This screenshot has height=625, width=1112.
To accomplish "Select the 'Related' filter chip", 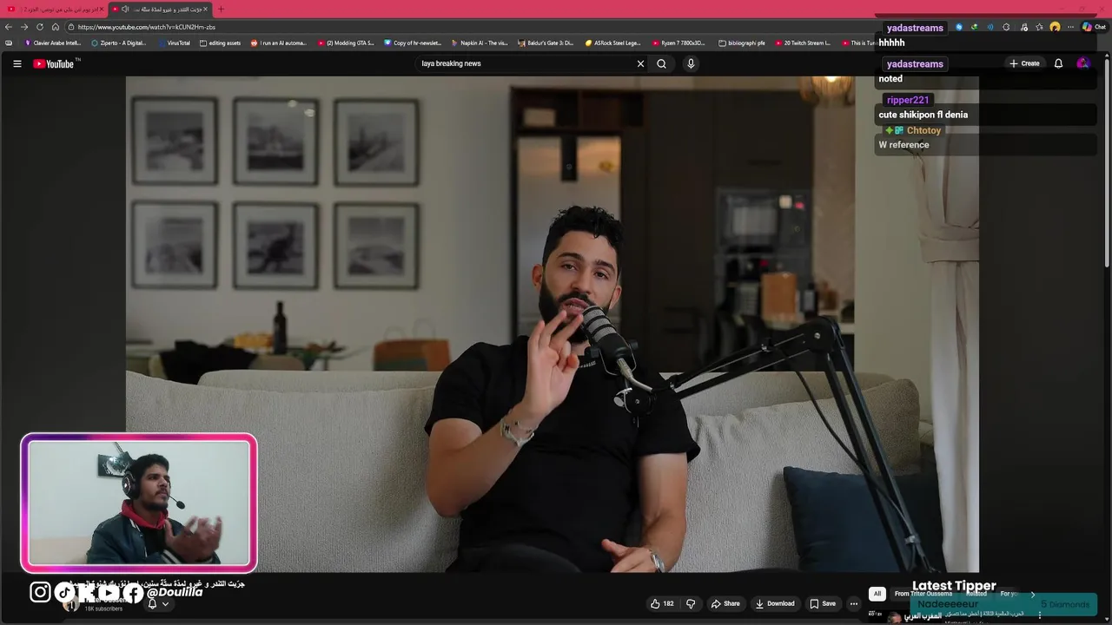I will pyautogui.click(x=976, y=594).
